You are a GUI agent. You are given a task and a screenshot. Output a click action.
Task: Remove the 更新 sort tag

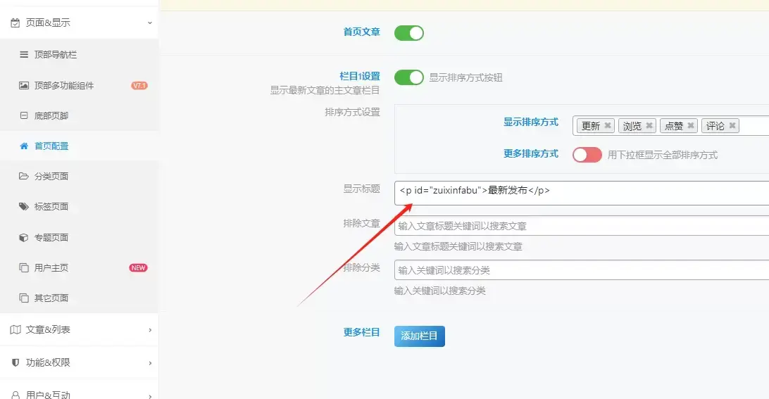[x=608, y=126]
